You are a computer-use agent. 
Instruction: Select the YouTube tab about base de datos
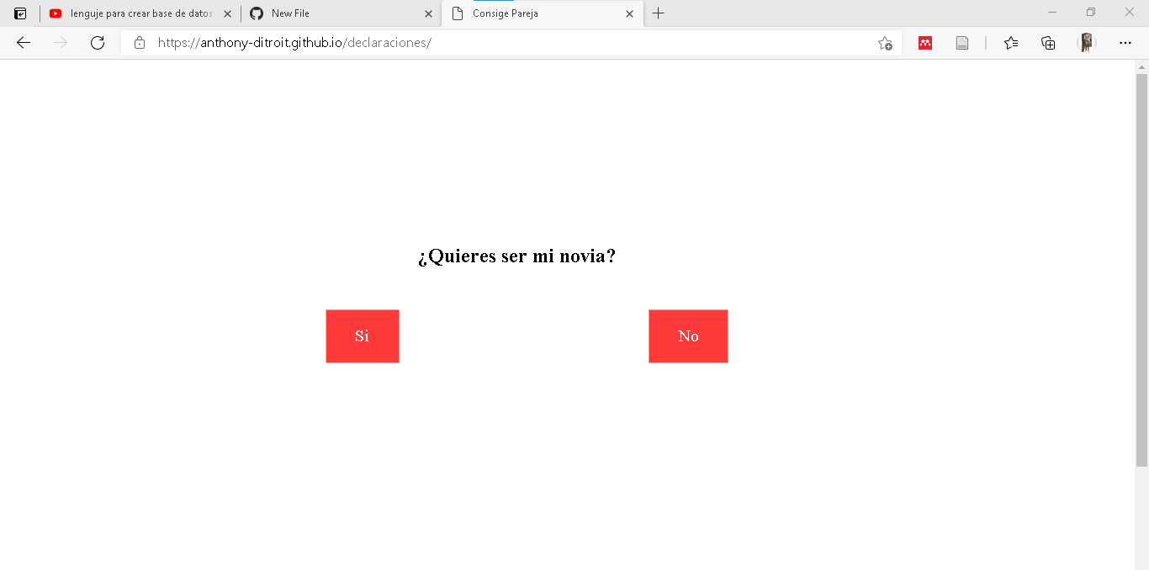[139, 13]
